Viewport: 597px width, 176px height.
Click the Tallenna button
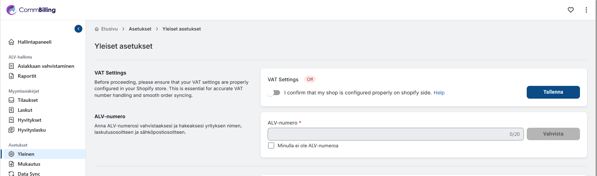[553, 92]
